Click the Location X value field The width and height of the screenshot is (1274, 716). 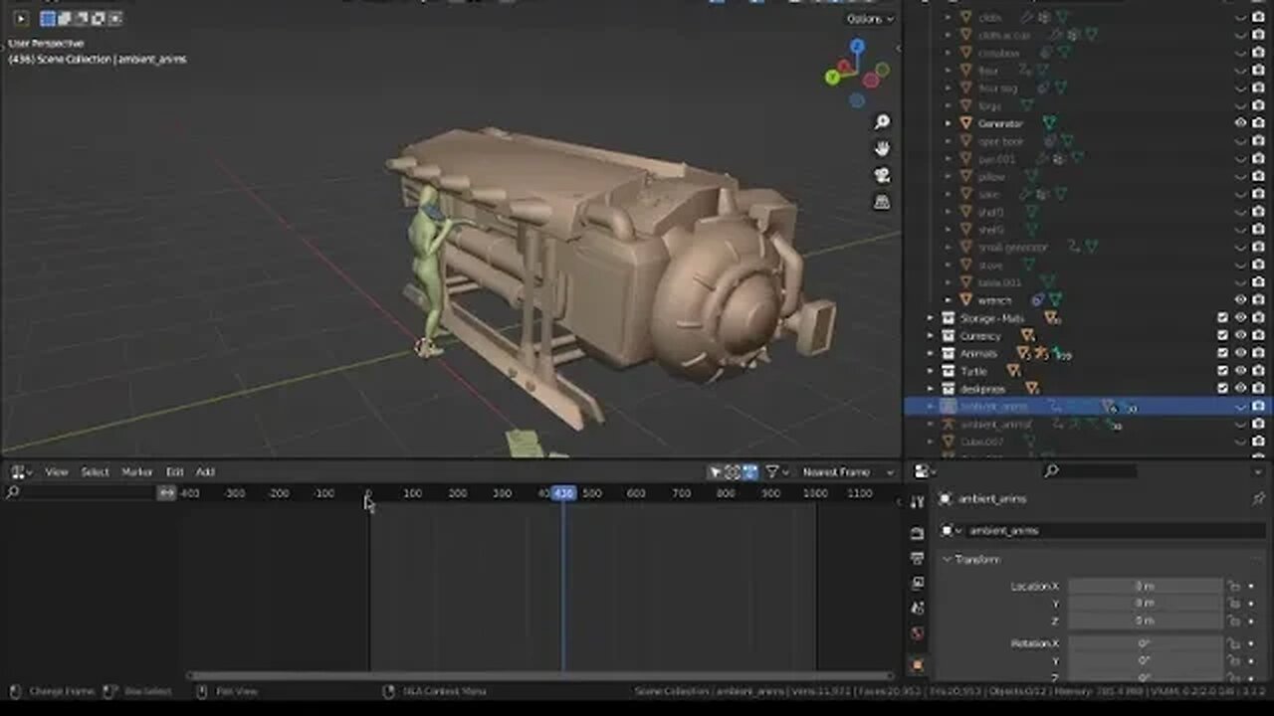coord(1145,587)
